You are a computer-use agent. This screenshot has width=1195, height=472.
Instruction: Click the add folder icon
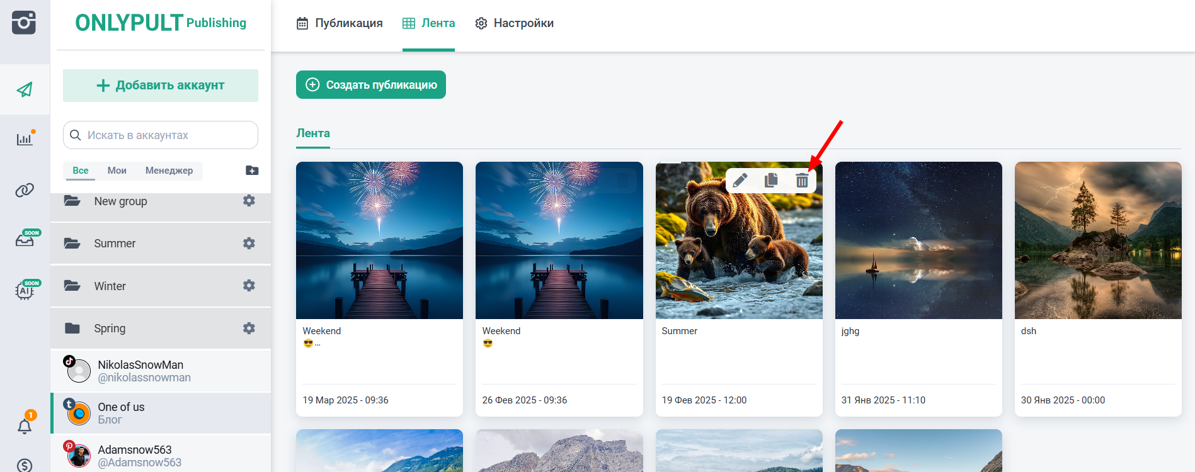pos(252,171)
